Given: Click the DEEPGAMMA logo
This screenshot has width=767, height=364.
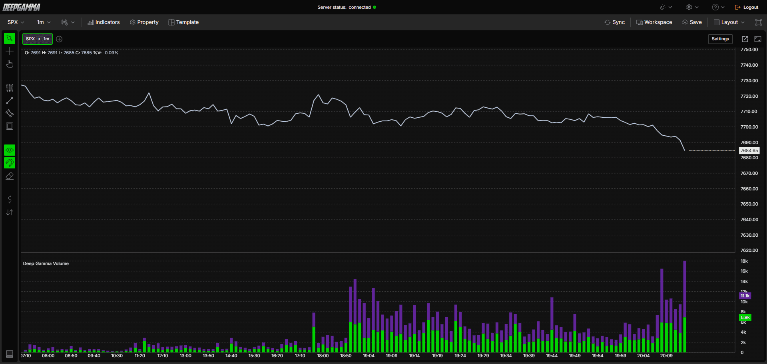Looking at the screenshot, I should (x=22, y=7).
